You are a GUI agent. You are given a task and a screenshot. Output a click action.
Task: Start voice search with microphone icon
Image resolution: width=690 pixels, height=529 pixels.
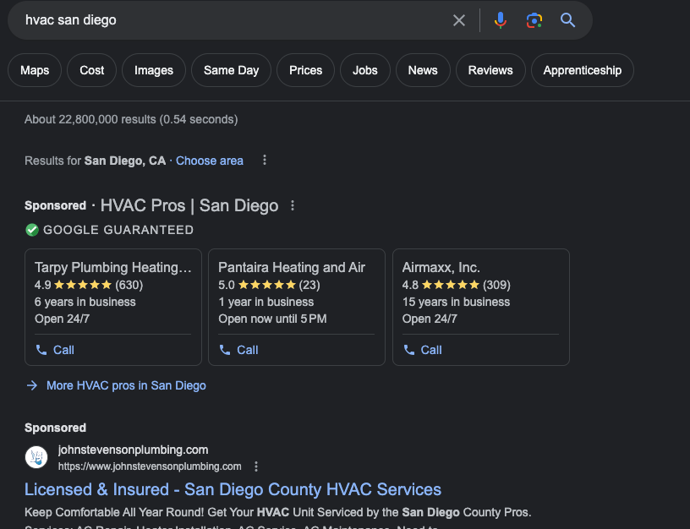pyautogui.click(x=501, y=20)
